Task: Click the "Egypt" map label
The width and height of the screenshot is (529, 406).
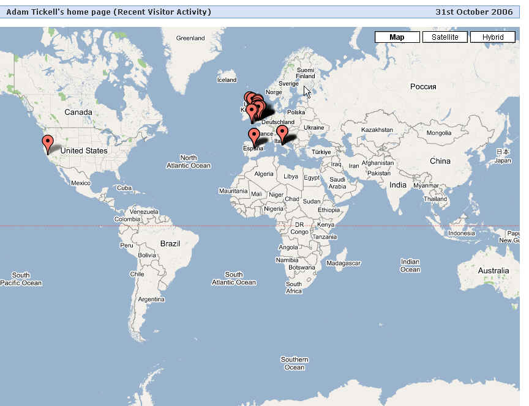Action: click(x=312, y=177)
